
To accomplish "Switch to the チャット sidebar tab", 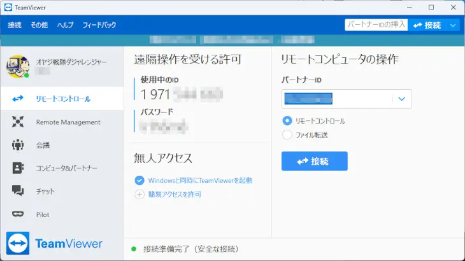I will pyautogui.click(x=62, y=191).
